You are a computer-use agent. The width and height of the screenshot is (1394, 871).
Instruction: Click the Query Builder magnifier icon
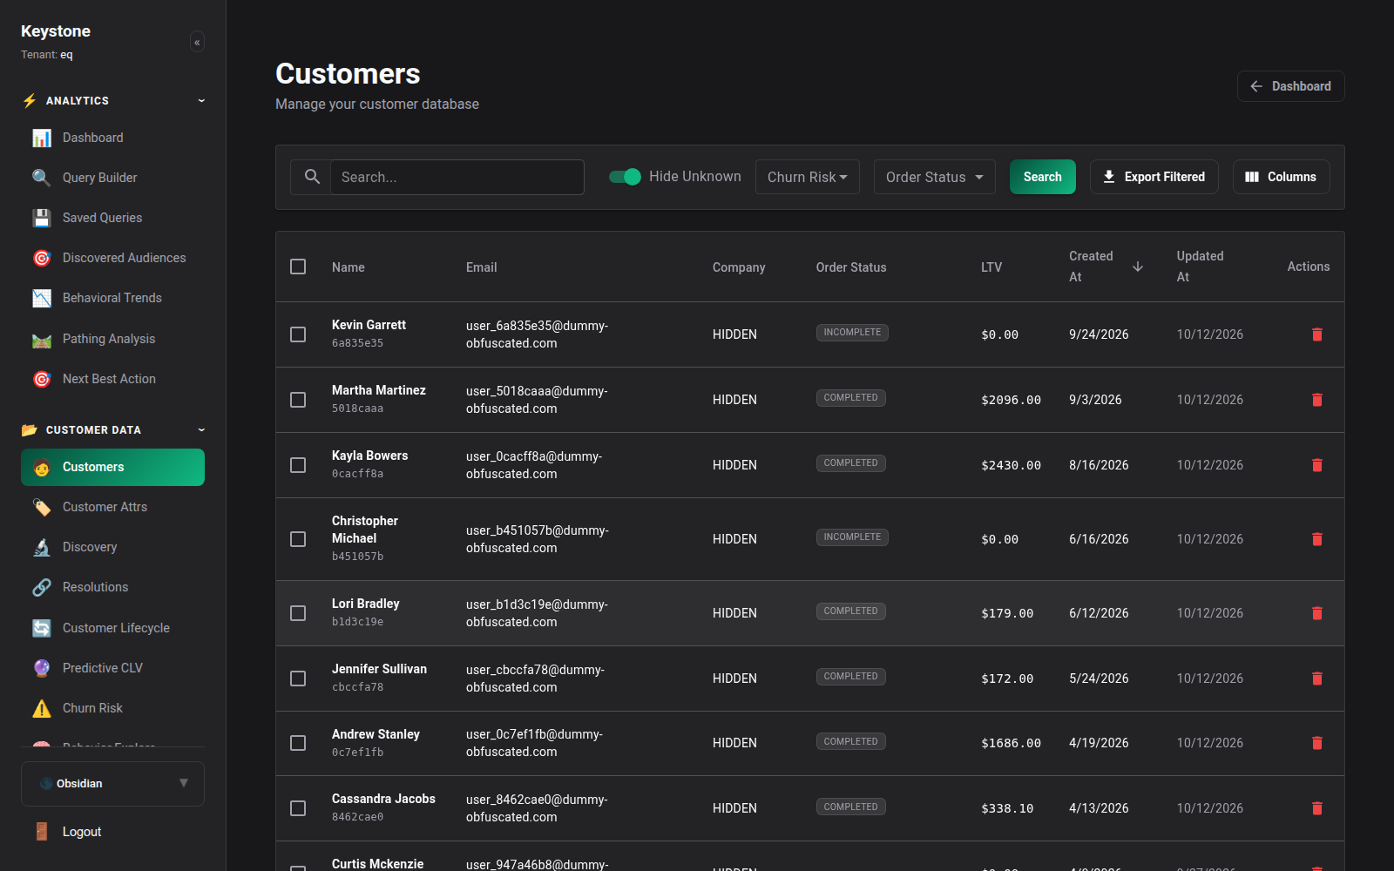42,178
